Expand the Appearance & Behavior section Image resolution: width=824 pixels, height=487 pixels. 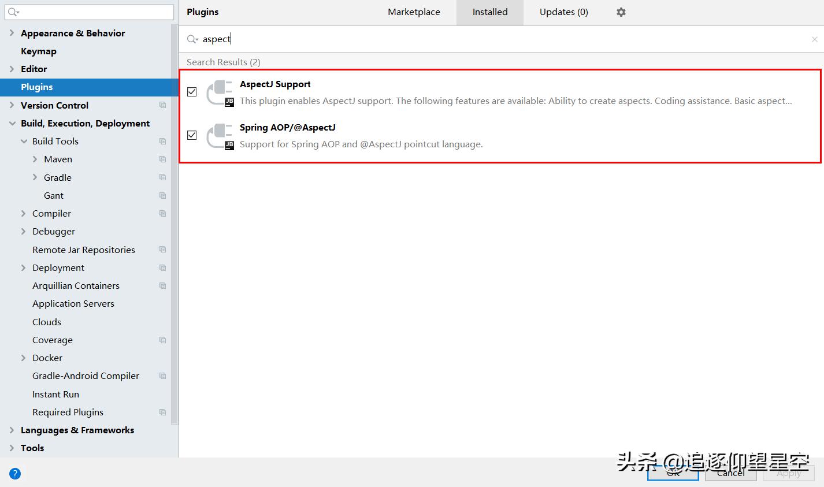[12, 33]
